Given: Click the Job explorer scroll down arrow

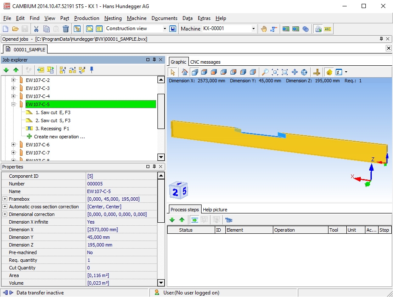Looking at the screenshot, I should [161, 157].
